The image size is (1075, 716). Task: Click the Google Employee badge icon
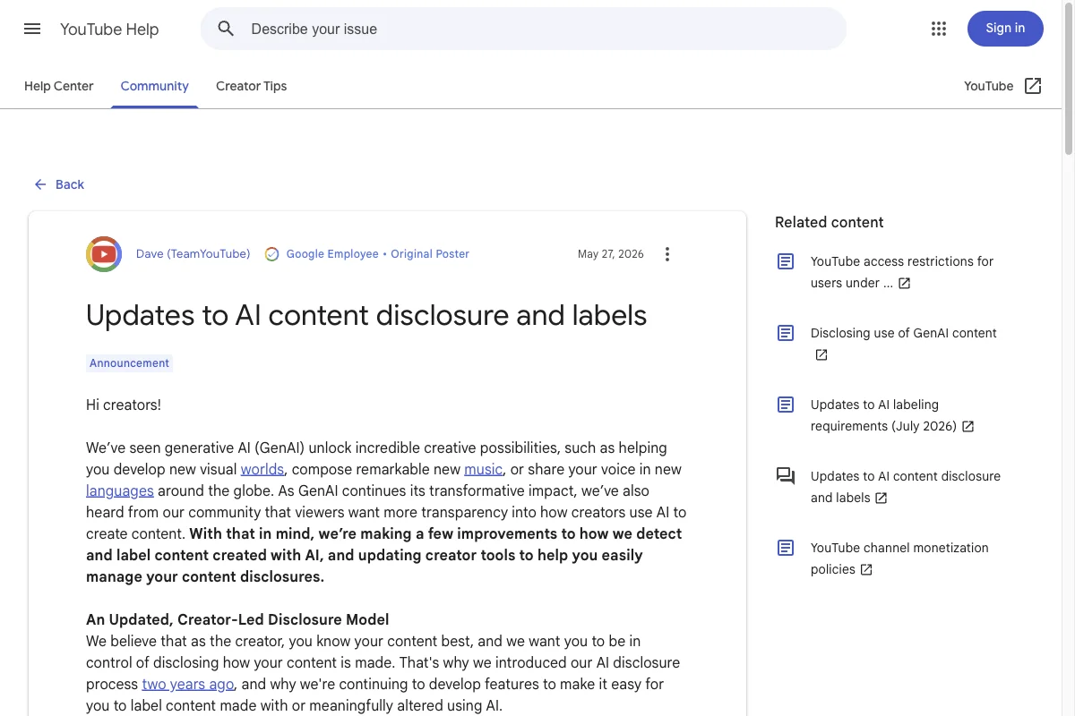tap(272, 254)
